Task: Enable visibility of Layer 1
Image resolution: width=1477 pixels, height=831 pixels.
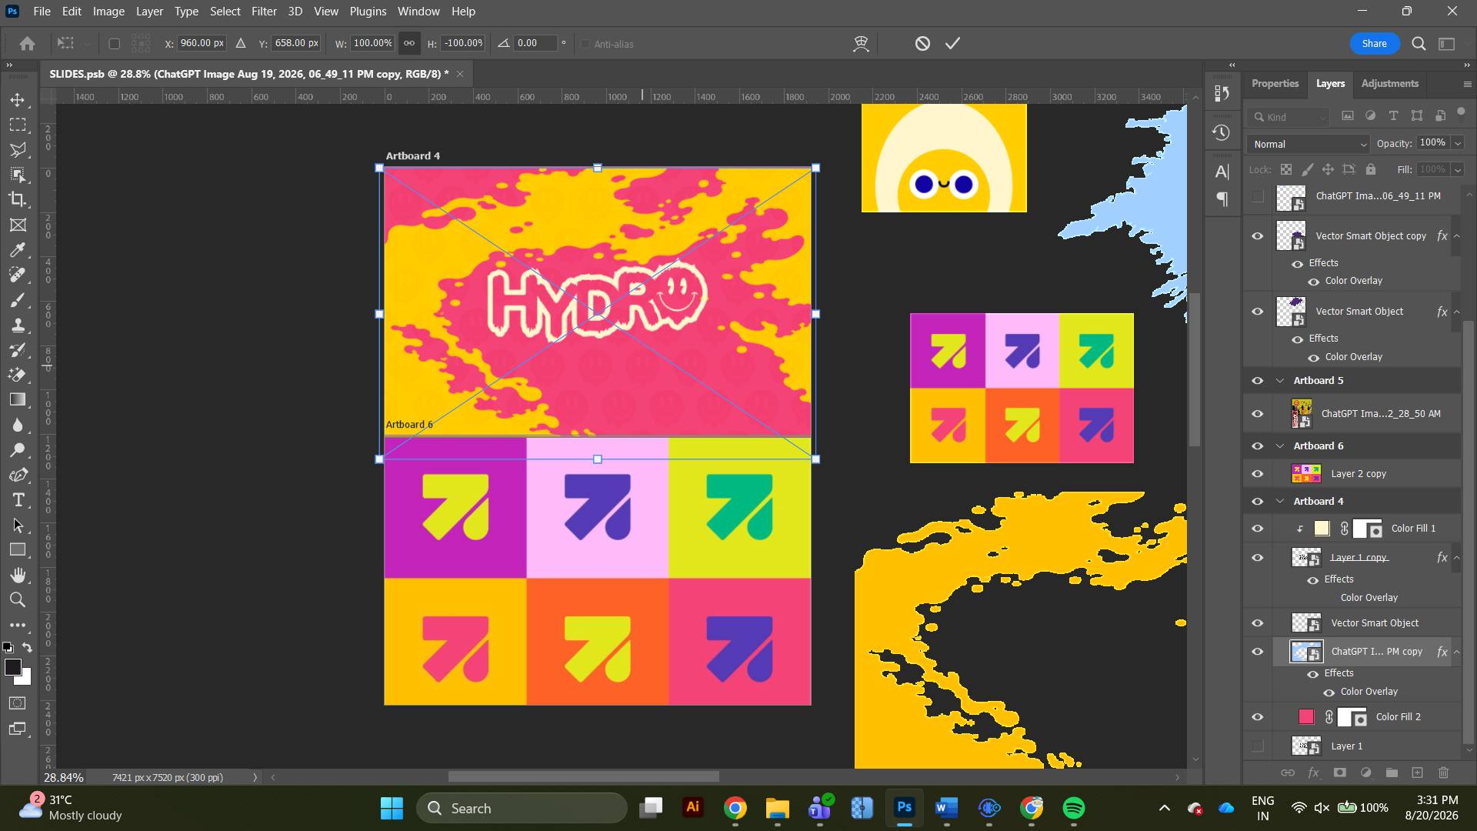Action: (x=1258, y=746)
